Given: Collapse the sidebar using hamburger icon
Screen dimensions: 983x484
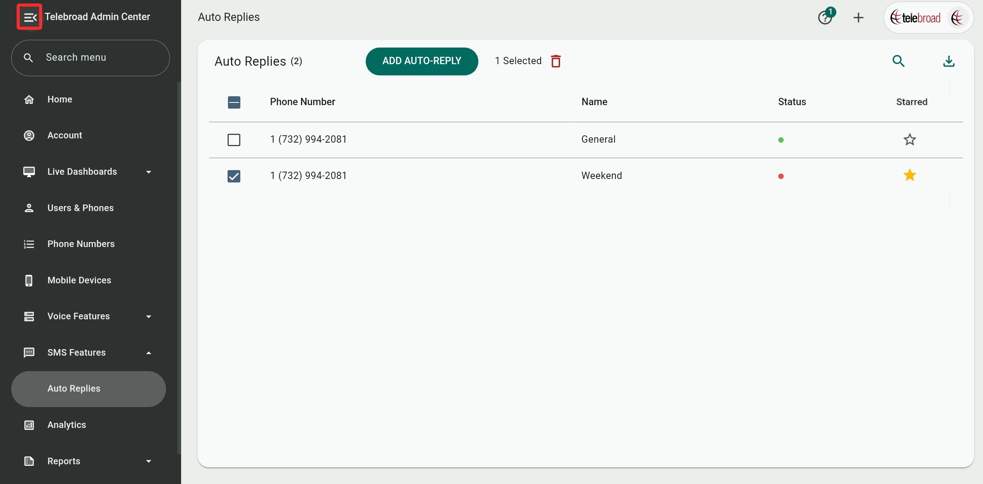Looking at the screenshot, I should [29, 17].
